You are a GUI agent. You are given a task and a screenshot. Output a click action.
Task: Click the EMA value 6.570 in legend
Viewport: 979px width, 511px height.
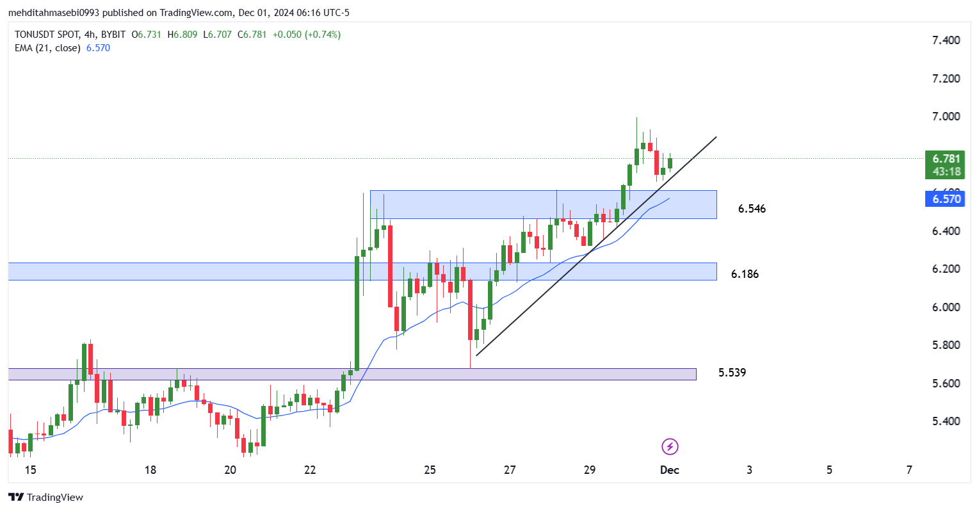tap(98, 48)
